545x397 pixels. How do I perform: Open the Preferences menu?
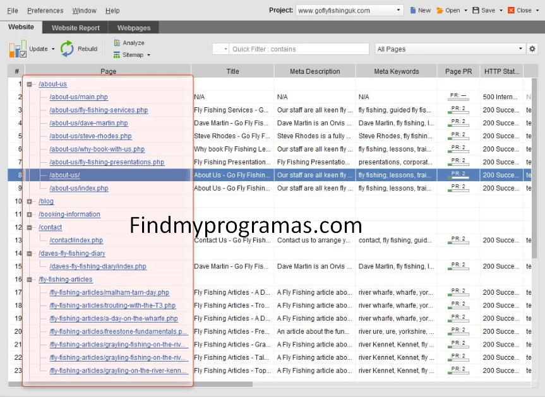[x=45, y=10]
